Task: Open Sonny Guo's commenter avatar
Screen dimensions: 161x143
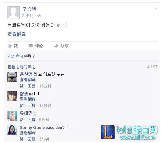Action: click(12, 130)
